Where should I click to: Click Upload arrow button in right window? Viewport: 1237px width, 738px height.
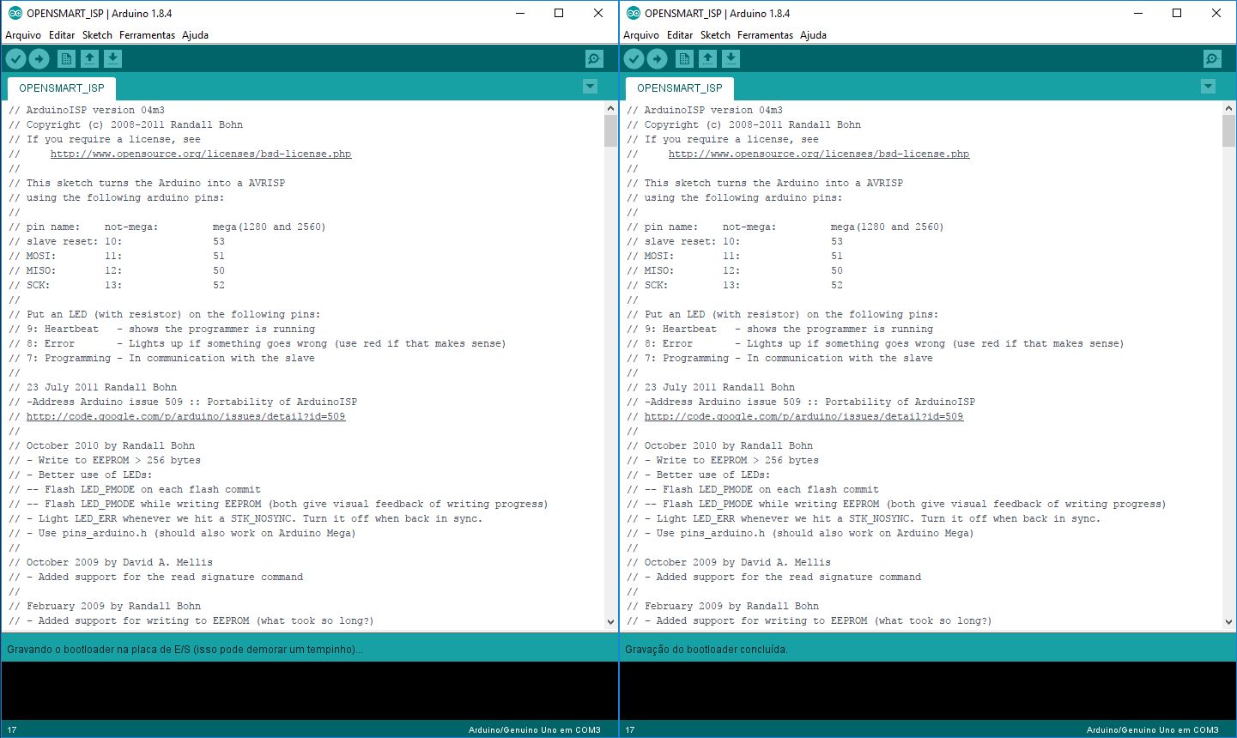[658, 58]
